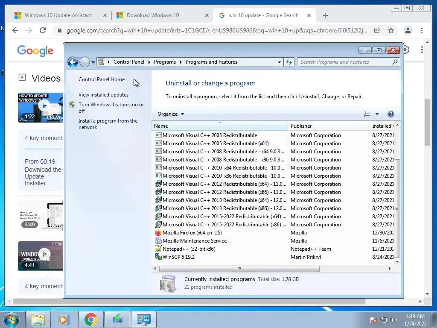
Task: Click the search magnifier icon
Action: coord(395,62)
